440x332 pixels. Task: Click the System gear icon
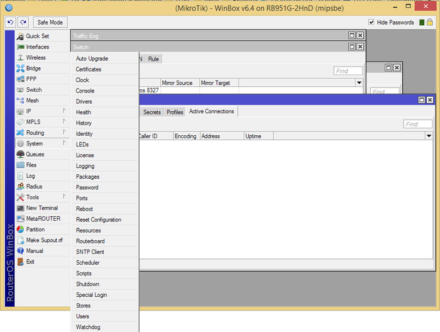coord(20,143)
